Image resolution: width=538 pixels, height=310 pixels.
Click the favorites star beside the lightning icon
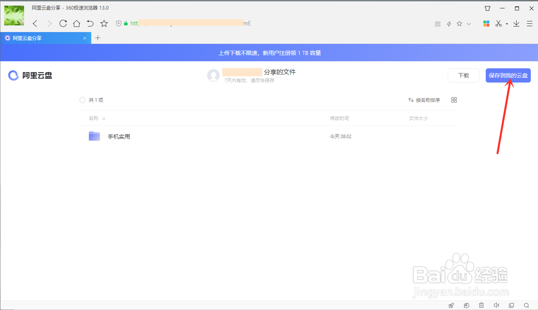click(459, 24)
